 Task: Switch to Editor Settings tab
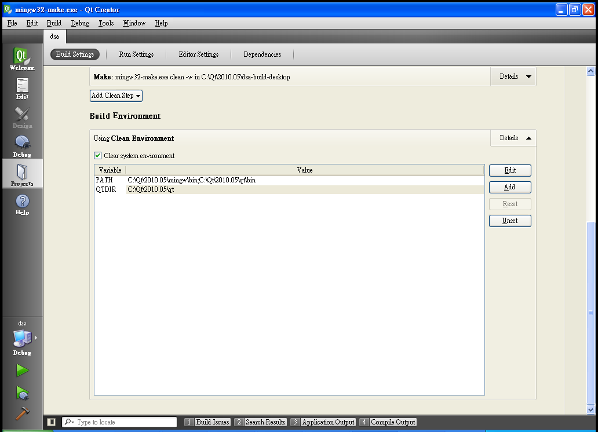click(x=198, y=54)
